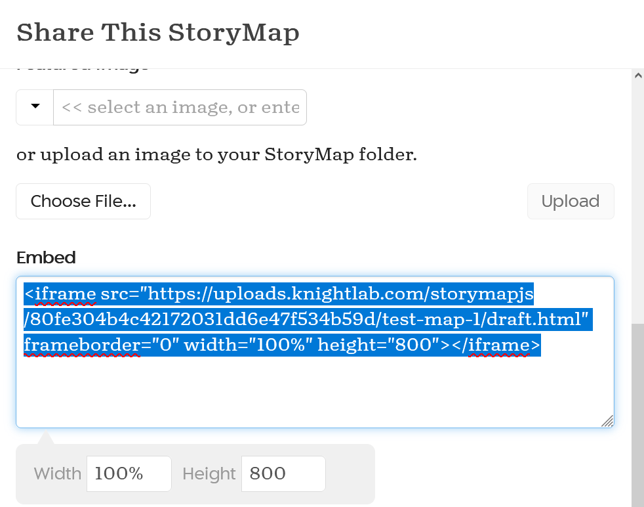Open the featured image dropdown arrow

(35, 107)
